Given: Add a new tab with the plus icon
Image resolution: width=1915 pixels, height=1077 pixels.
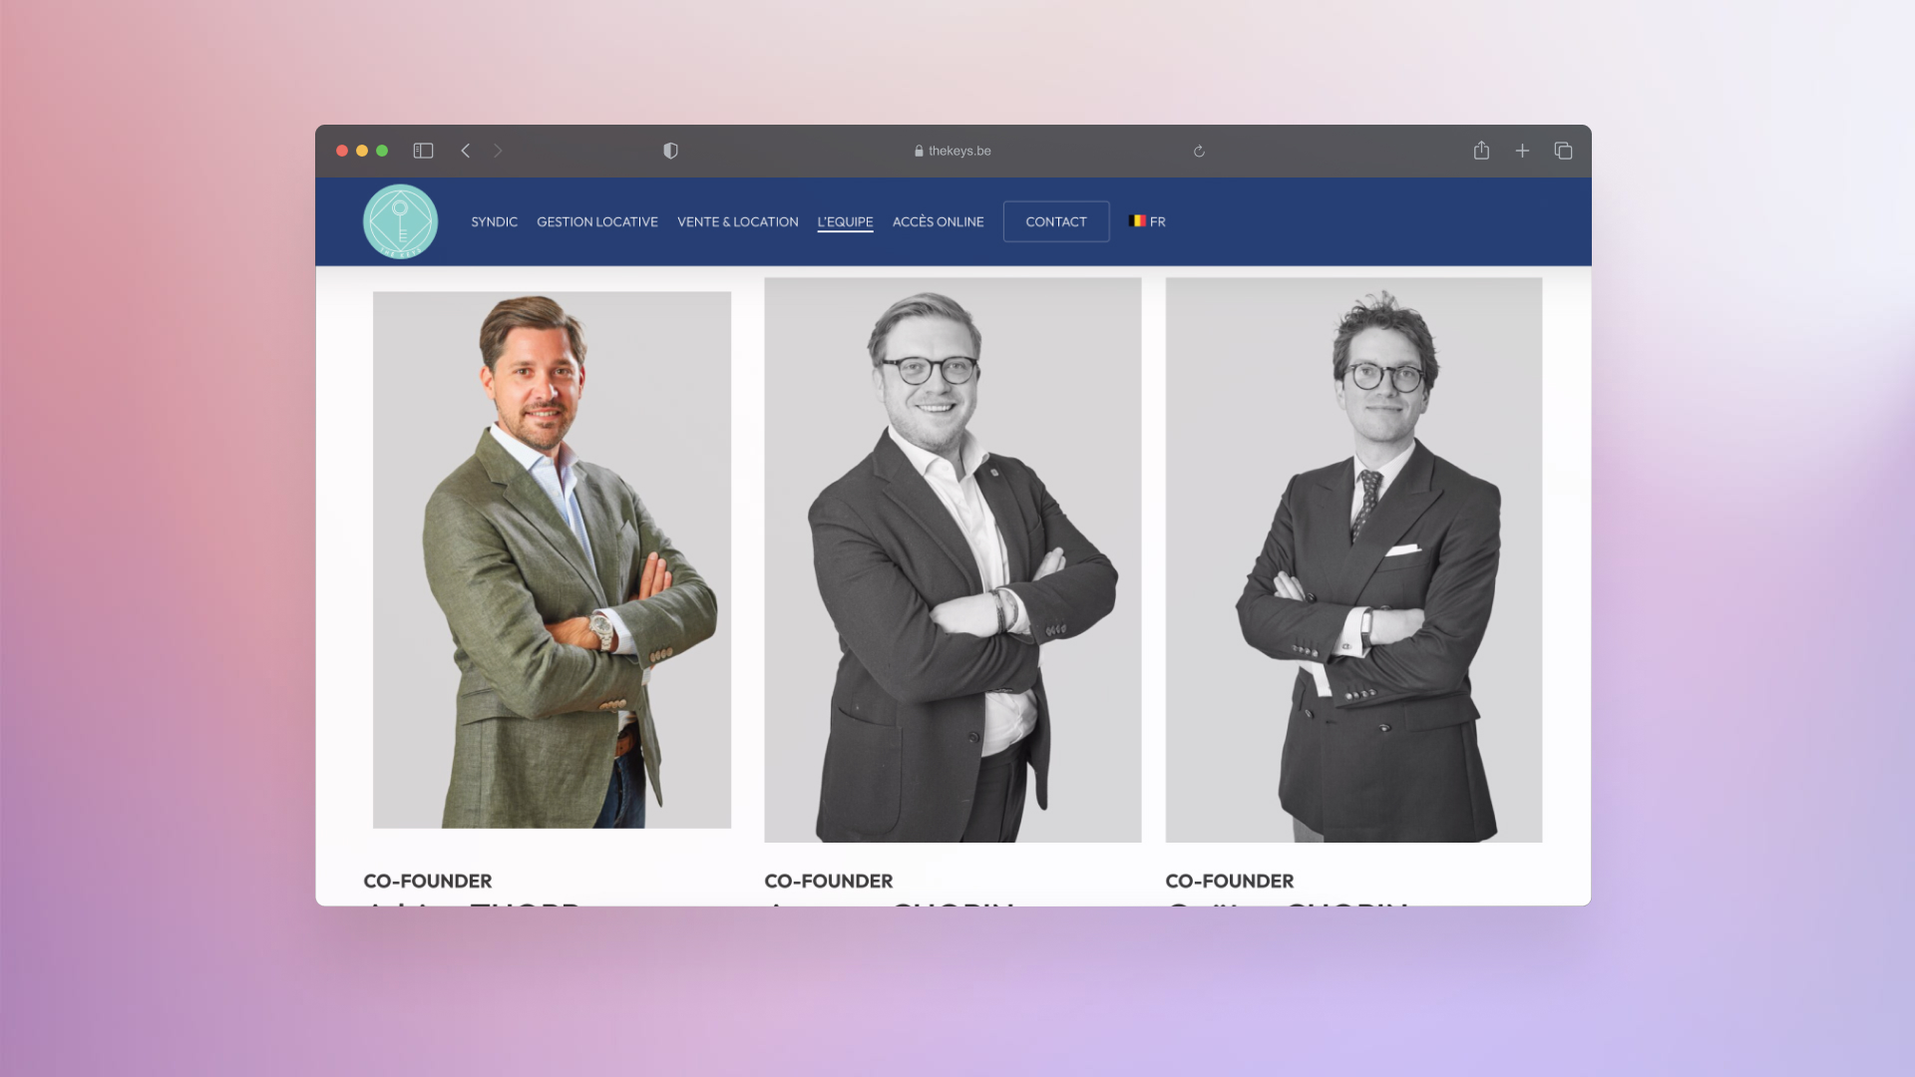Looking at the screenshot, I should click(x=1522, y=151).
